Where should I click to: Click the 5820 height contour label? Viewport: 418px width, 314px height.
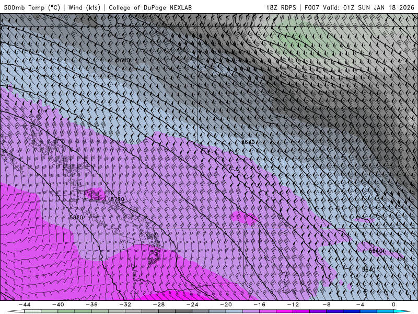click(x=76, y=217)
